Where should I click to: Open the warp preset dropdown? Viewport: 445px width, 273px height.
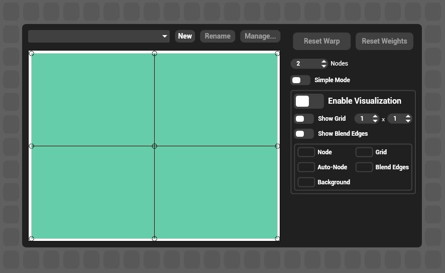[99, 36]
